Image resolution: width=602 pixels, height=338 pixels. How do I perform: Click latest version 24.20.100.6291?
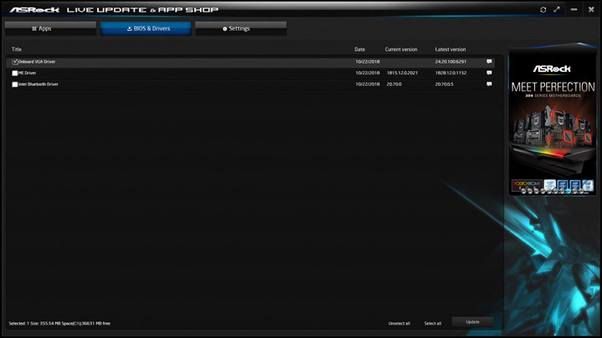click(x=451, y=61)
